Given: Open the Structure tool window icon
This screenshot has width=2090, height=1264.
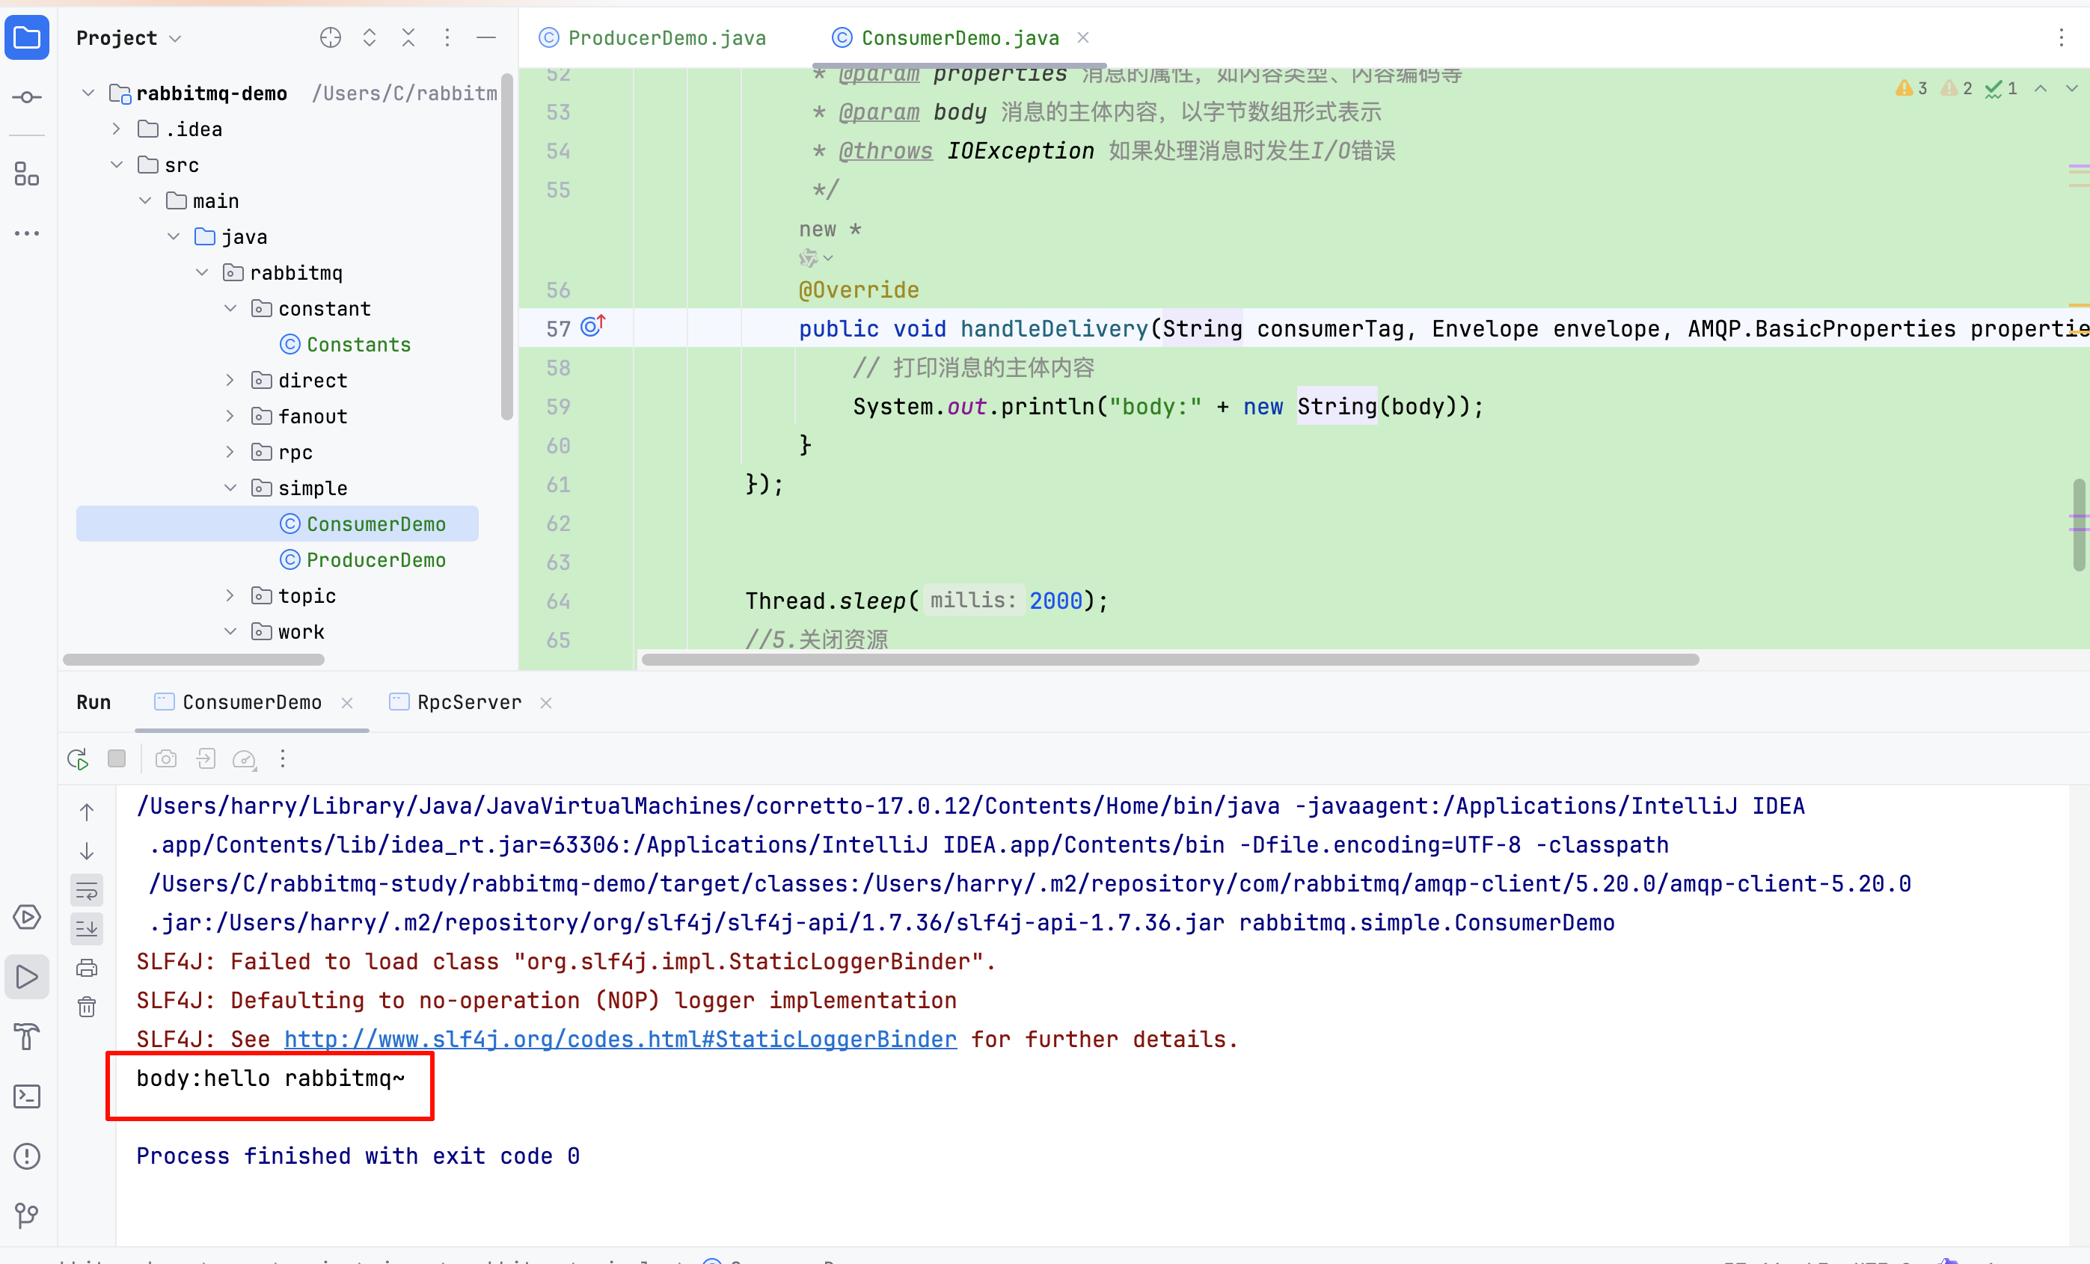Looking at the screenshot, I should pos(26,175).
